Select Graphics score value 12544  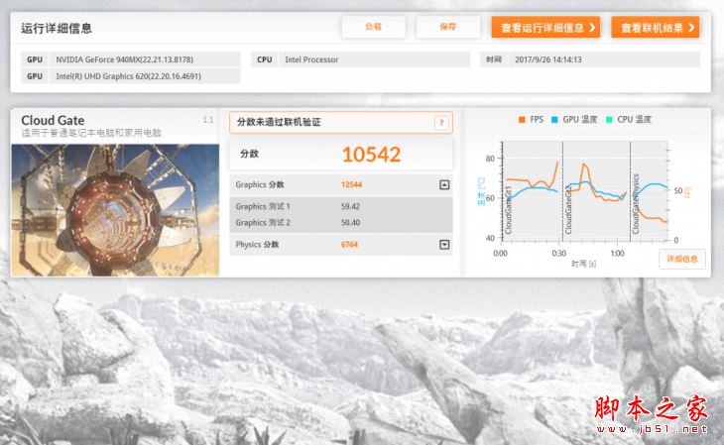(x=351, y=184)
